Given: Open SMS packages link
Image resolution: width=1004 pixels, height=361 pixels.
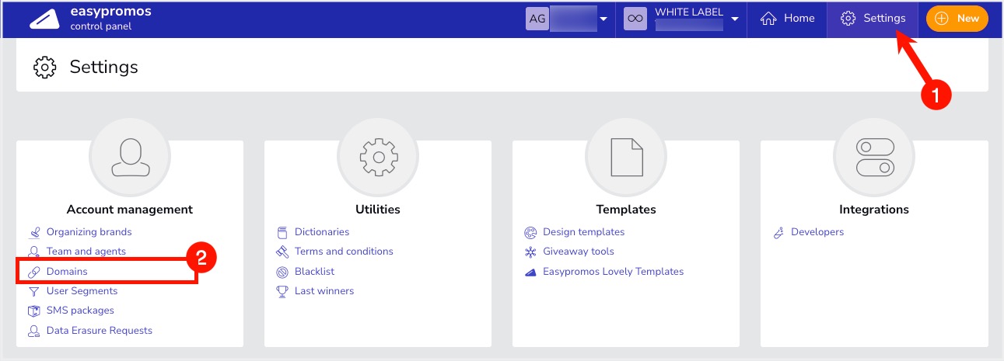Looking at the screenshot, I should pos(80,311).
